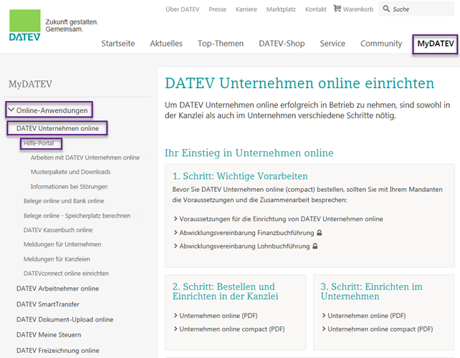Image resolution: width=460 pixels, height=358 pixels.
Task: Click the heading 1. Schritt: Wichtige Vorarbeiten
Action: (x=240, y=176)
